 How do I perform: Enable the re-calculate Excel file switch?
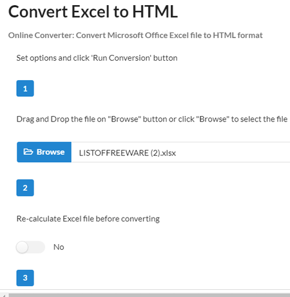click(30, 247)
